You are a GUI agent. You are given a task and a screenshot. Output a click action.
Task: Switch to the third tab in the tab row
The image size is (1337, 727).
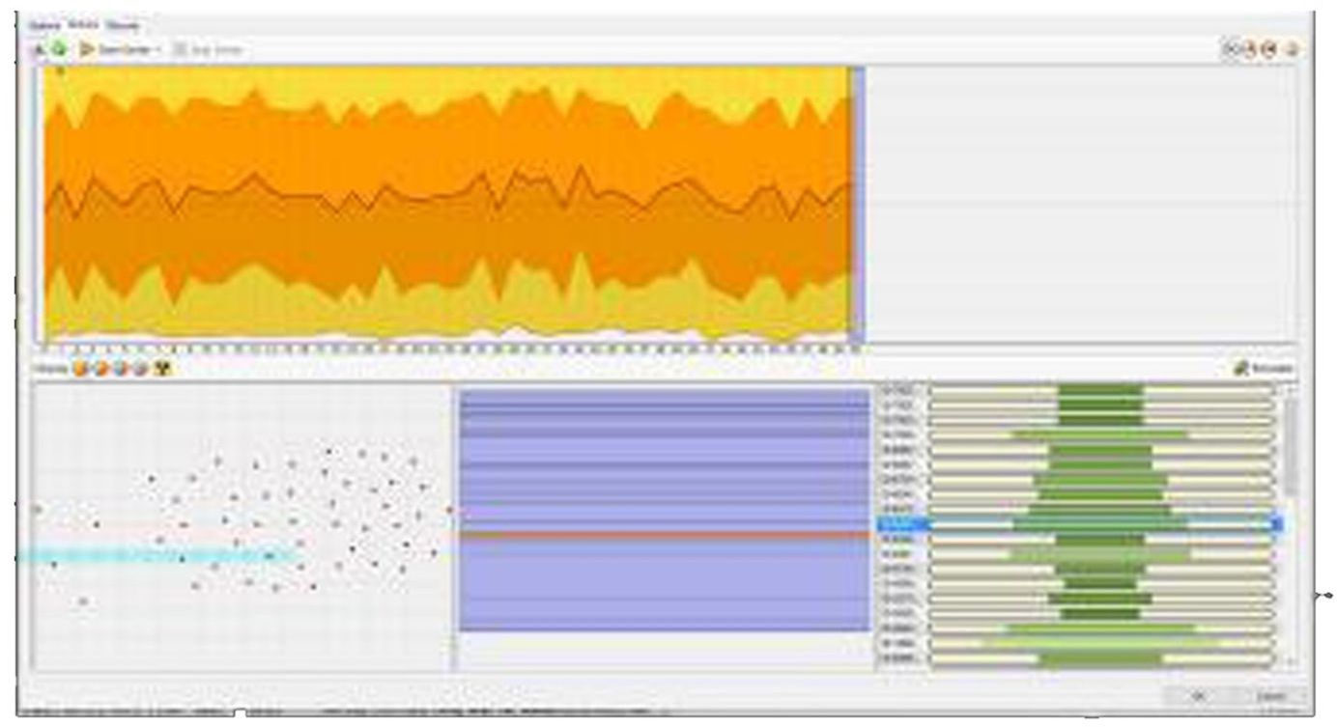coord(123,25)
